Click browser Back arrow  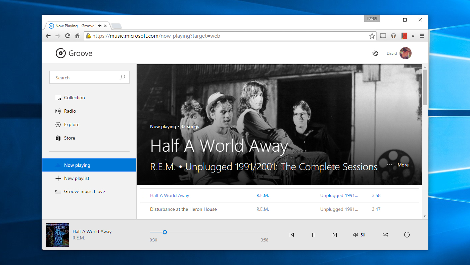(48, 36)
